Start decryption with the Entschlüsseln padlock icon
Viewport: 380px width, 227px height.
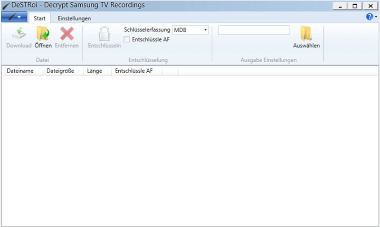pos(104,33)
